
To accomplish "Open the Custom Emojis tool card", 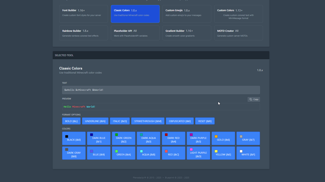I will pos(186,14).
